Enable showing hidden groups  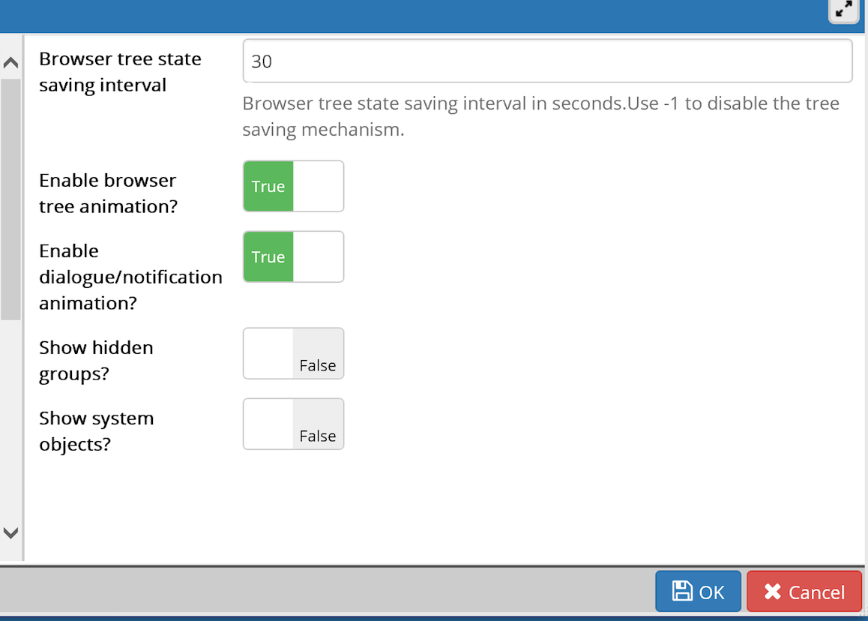(293, 353)
